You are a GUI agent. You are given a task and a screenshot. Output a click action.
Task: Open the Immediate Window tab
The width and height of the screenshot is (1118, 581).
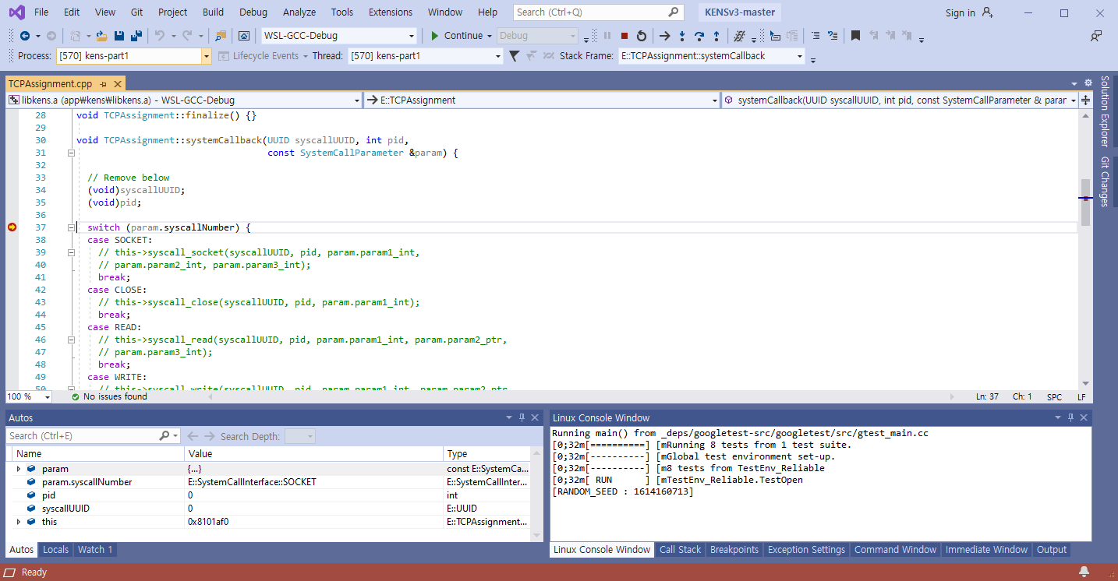tap(986, 550)
